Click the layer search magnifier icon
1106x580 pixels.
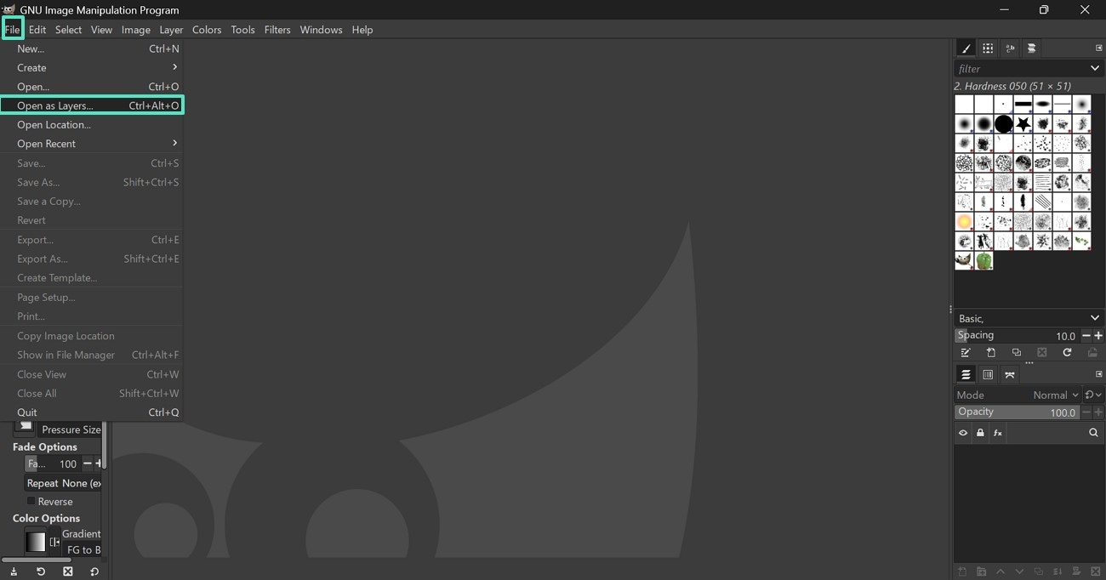click(x=1093, y=433)
